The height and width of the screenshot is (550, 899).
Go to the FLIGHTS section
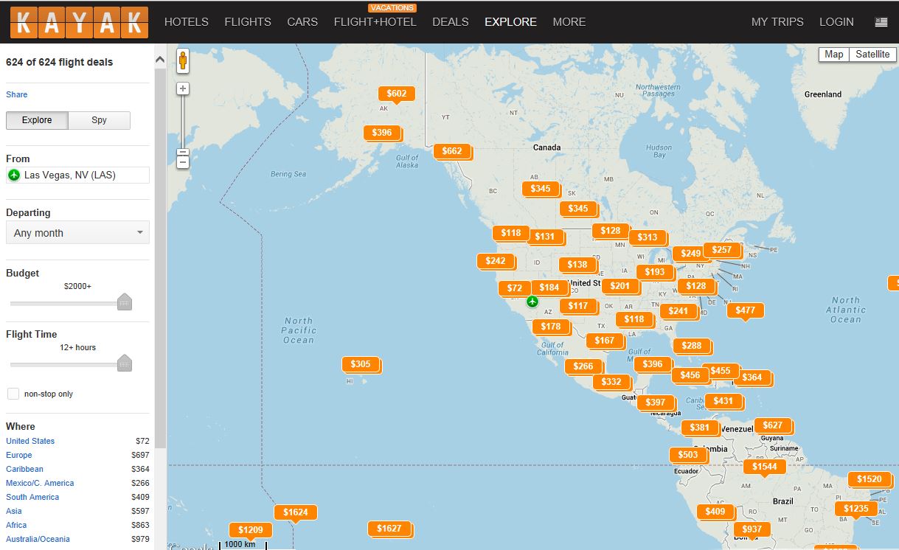click(248, 22)
